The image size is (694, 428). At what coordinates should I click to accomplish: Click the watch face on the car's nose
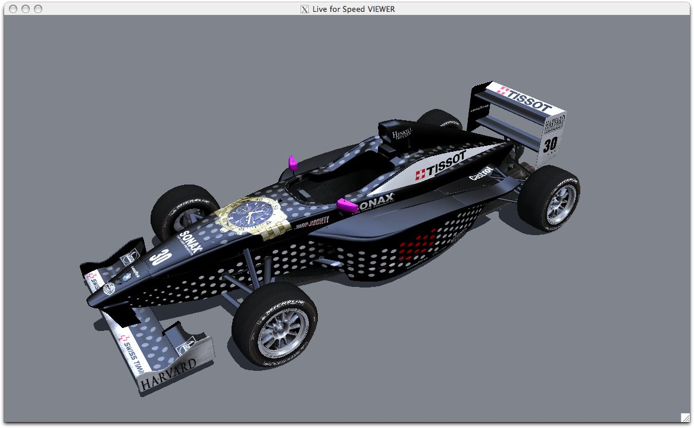[250, 215]
